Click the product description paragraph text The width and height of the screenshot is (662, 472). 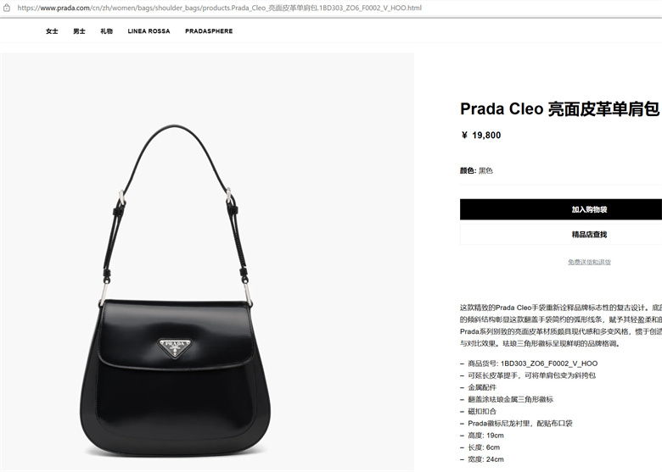[x=561, y=325]
